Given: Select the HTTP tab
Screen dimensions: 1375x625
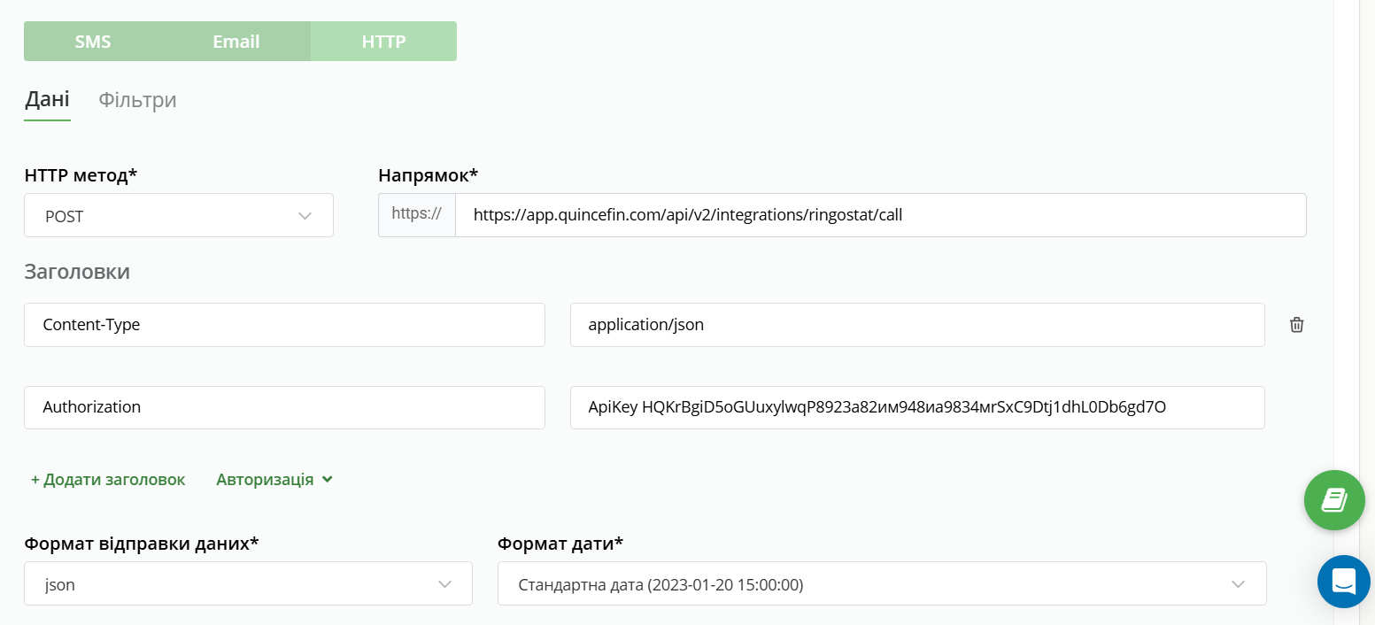Looking at the screenshot, I should (x=383, y=42).
